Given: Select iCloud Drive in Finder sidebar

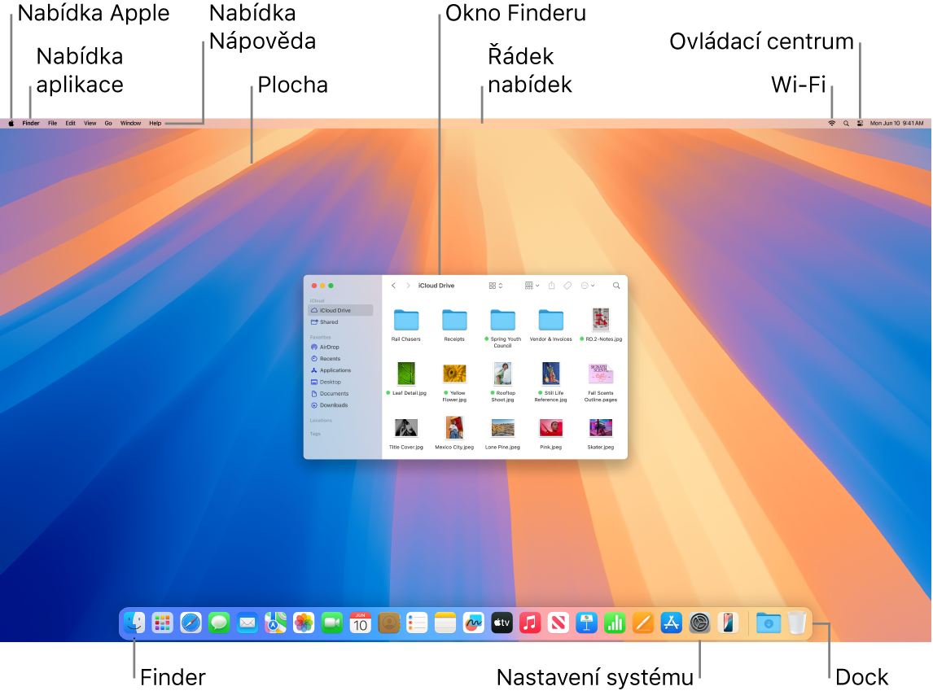Looking at the screenshot, I should coord(340,311).
